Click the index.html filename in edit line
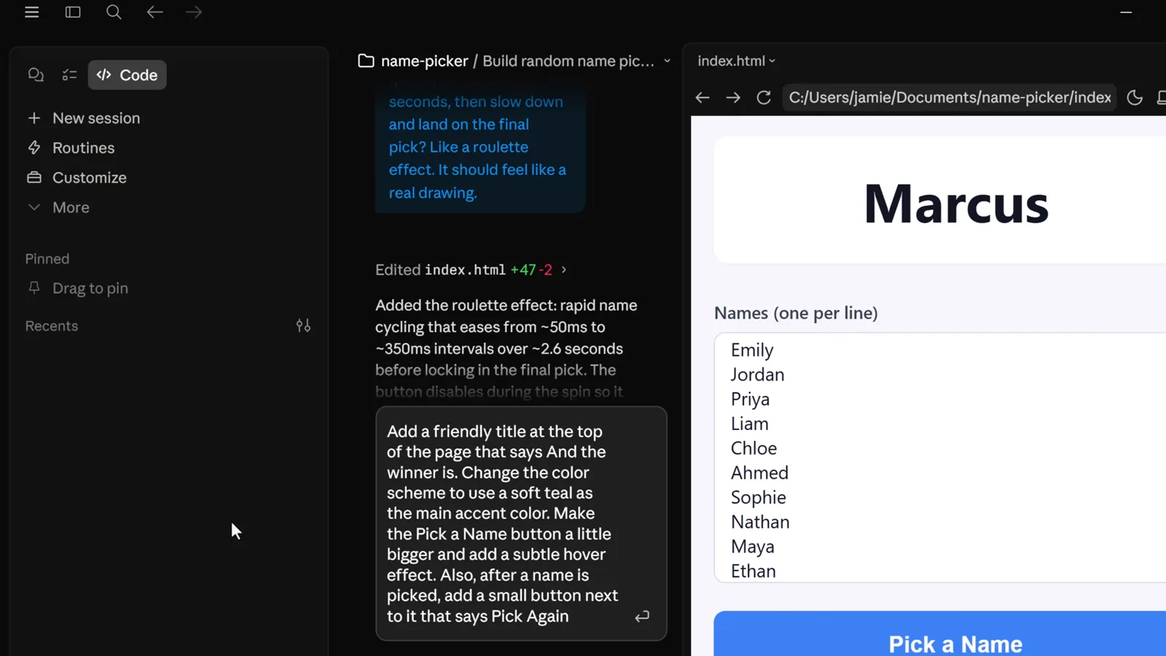1166x656 pixels. [x=465, y=270]
